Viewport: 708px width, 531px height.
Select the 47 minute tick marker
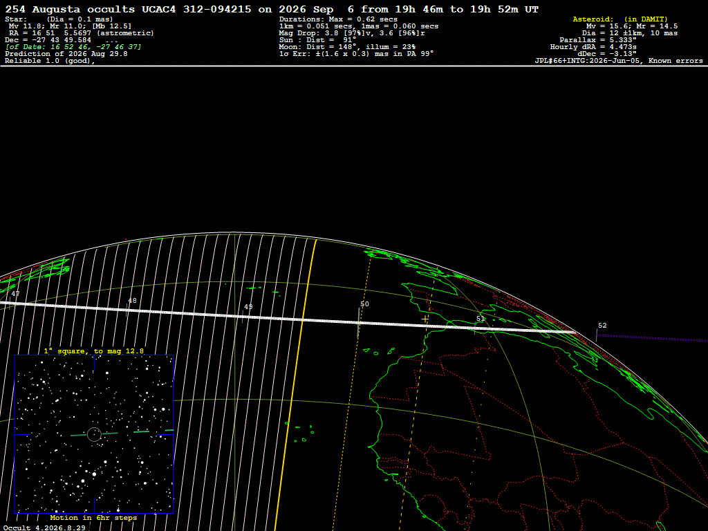[x=15, y=293]
